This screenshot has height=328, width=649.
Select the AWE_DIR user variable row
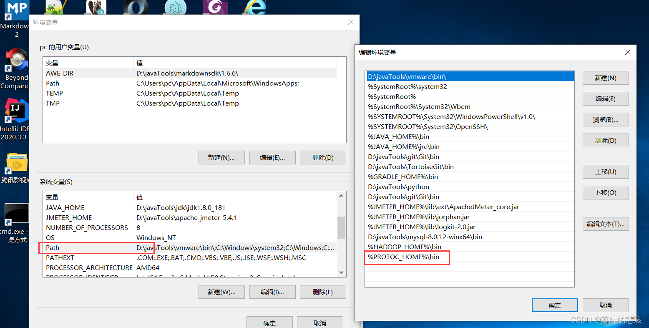click(190, 73)
